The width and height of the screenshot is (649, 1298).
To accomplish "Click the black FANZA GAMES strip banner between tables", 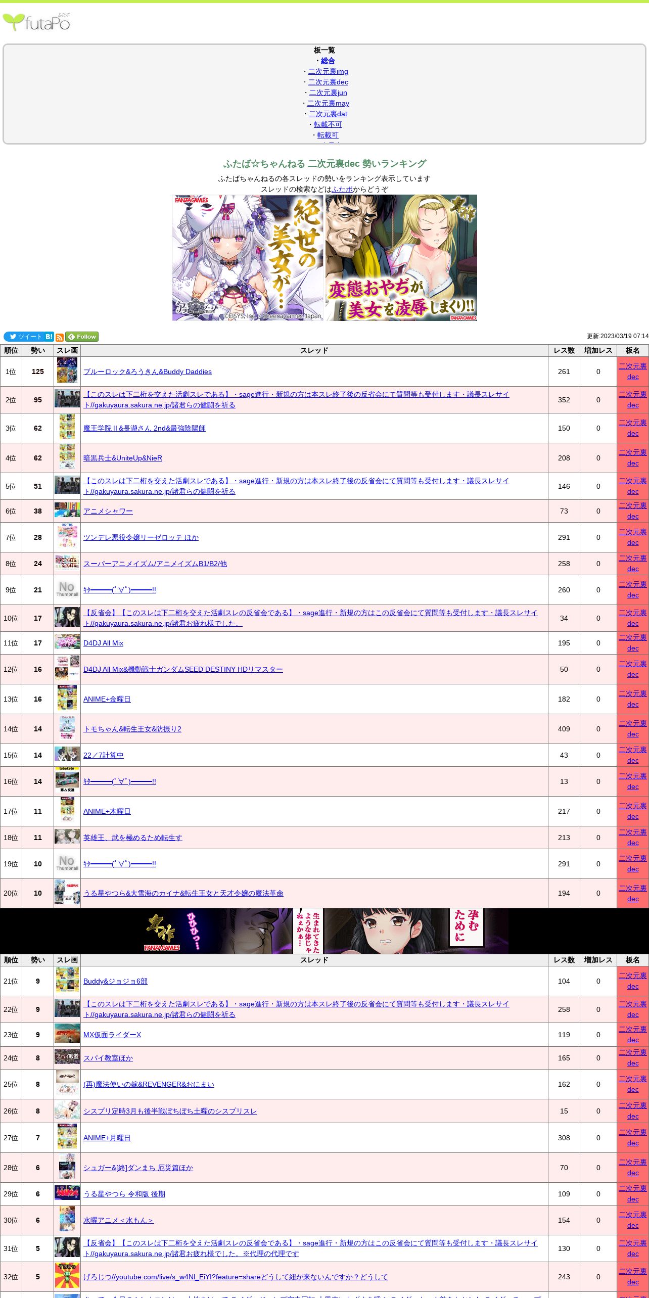I will pos(324,931).
